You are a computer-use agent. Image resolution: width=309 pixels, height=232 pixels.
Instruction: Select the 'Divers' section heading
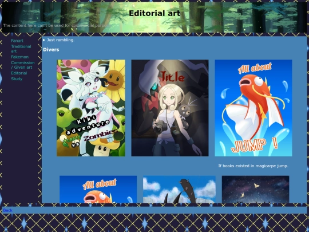click(x=51, y=49)
